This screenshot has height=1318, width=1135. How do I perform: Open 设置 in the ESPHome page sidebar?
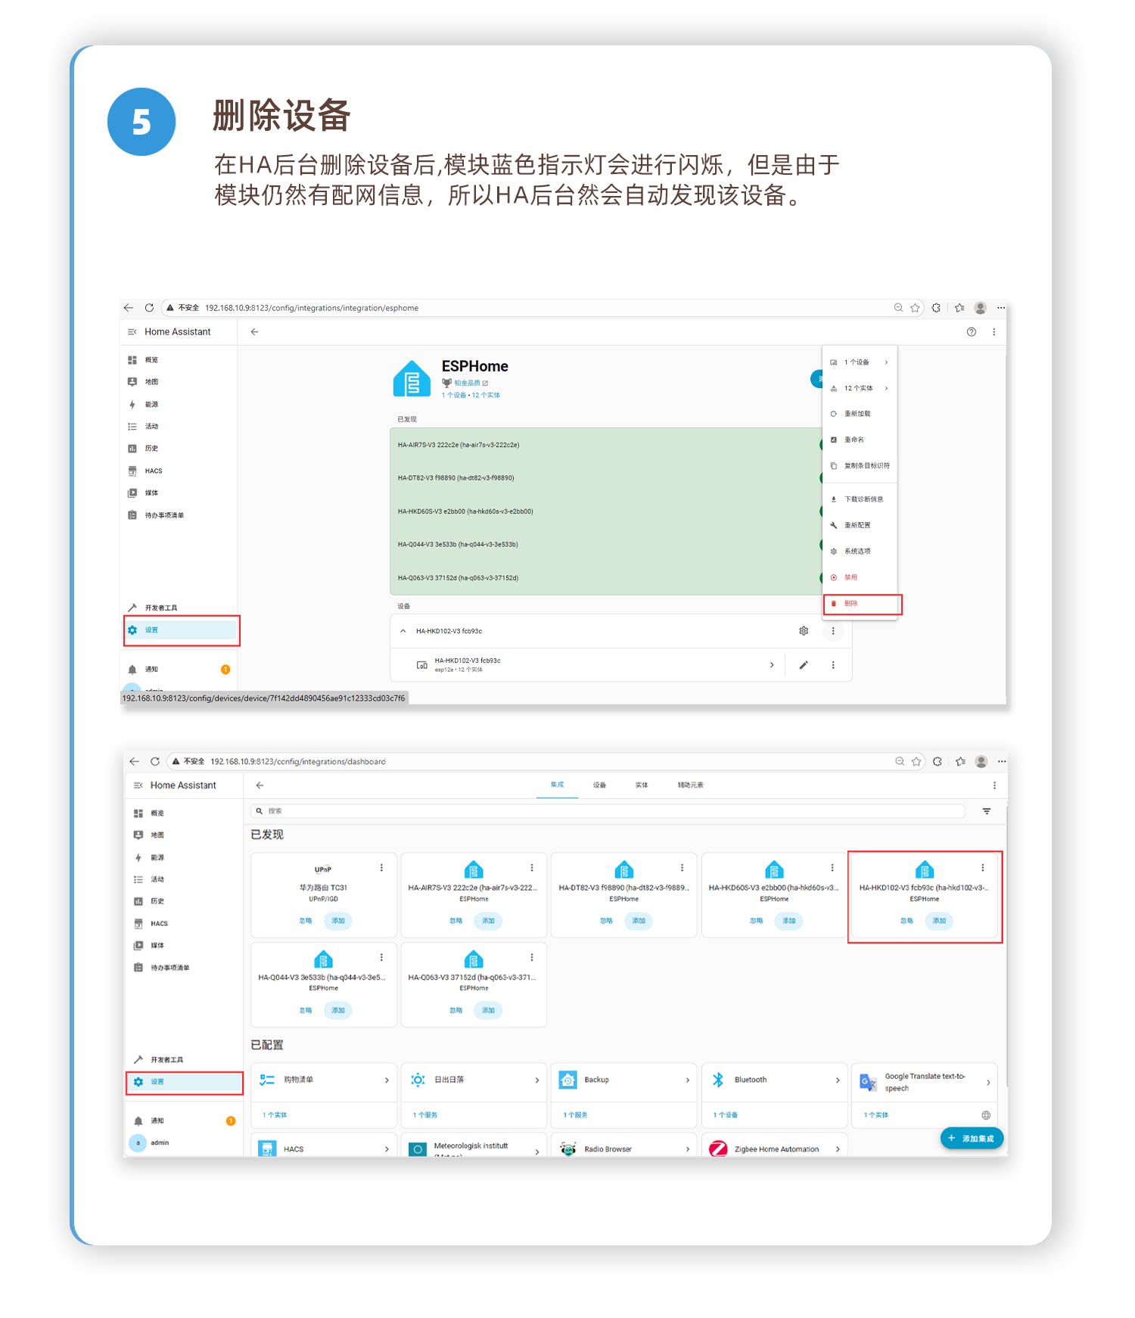click(x=182, y=630)
